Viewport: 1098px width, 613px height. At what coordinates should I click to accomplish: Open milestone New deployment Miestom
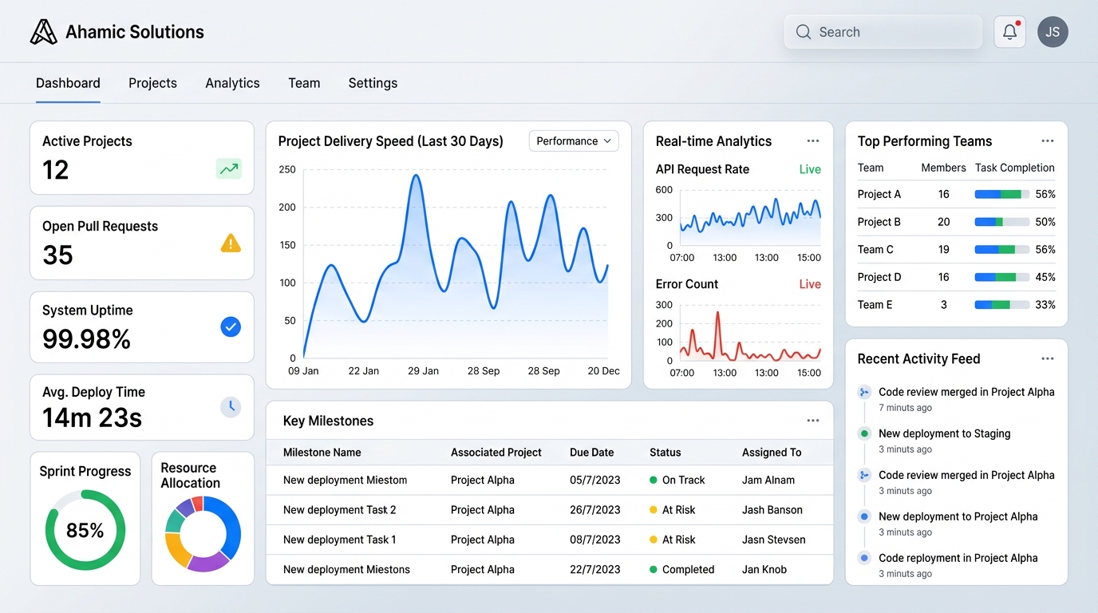coord(346,481)
